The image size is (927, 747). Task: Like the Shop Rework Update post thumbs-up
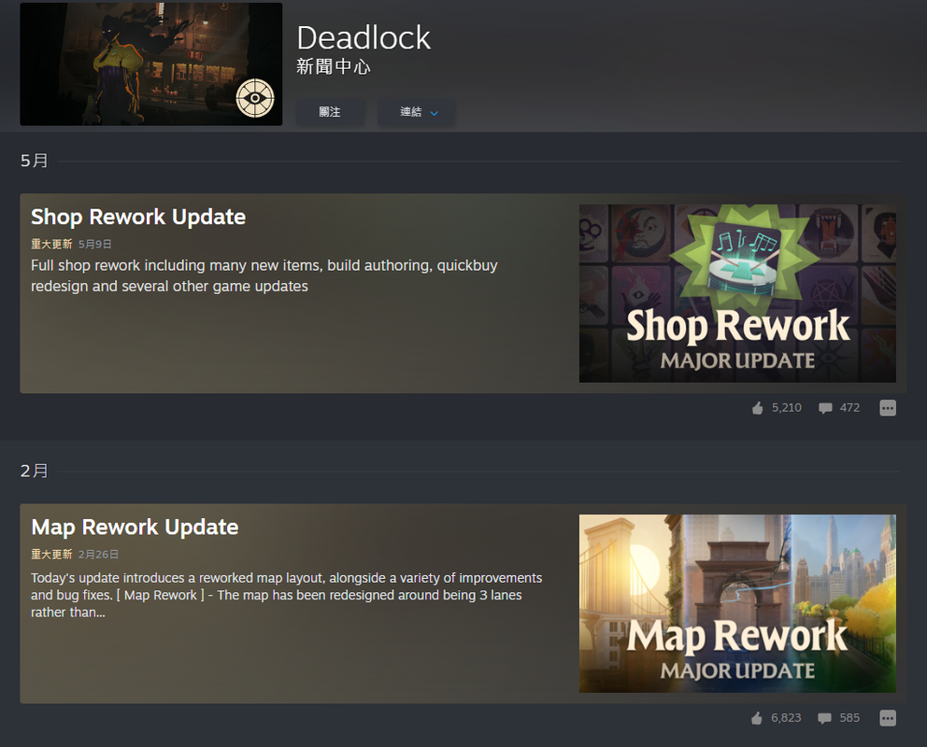click(757, 408)
